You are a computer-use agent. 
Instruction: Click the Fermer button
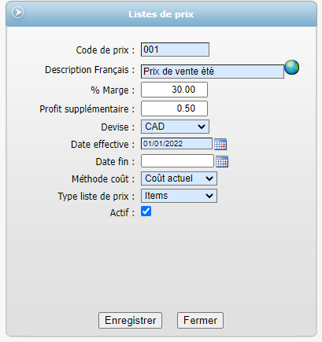(x=200, y=320)
